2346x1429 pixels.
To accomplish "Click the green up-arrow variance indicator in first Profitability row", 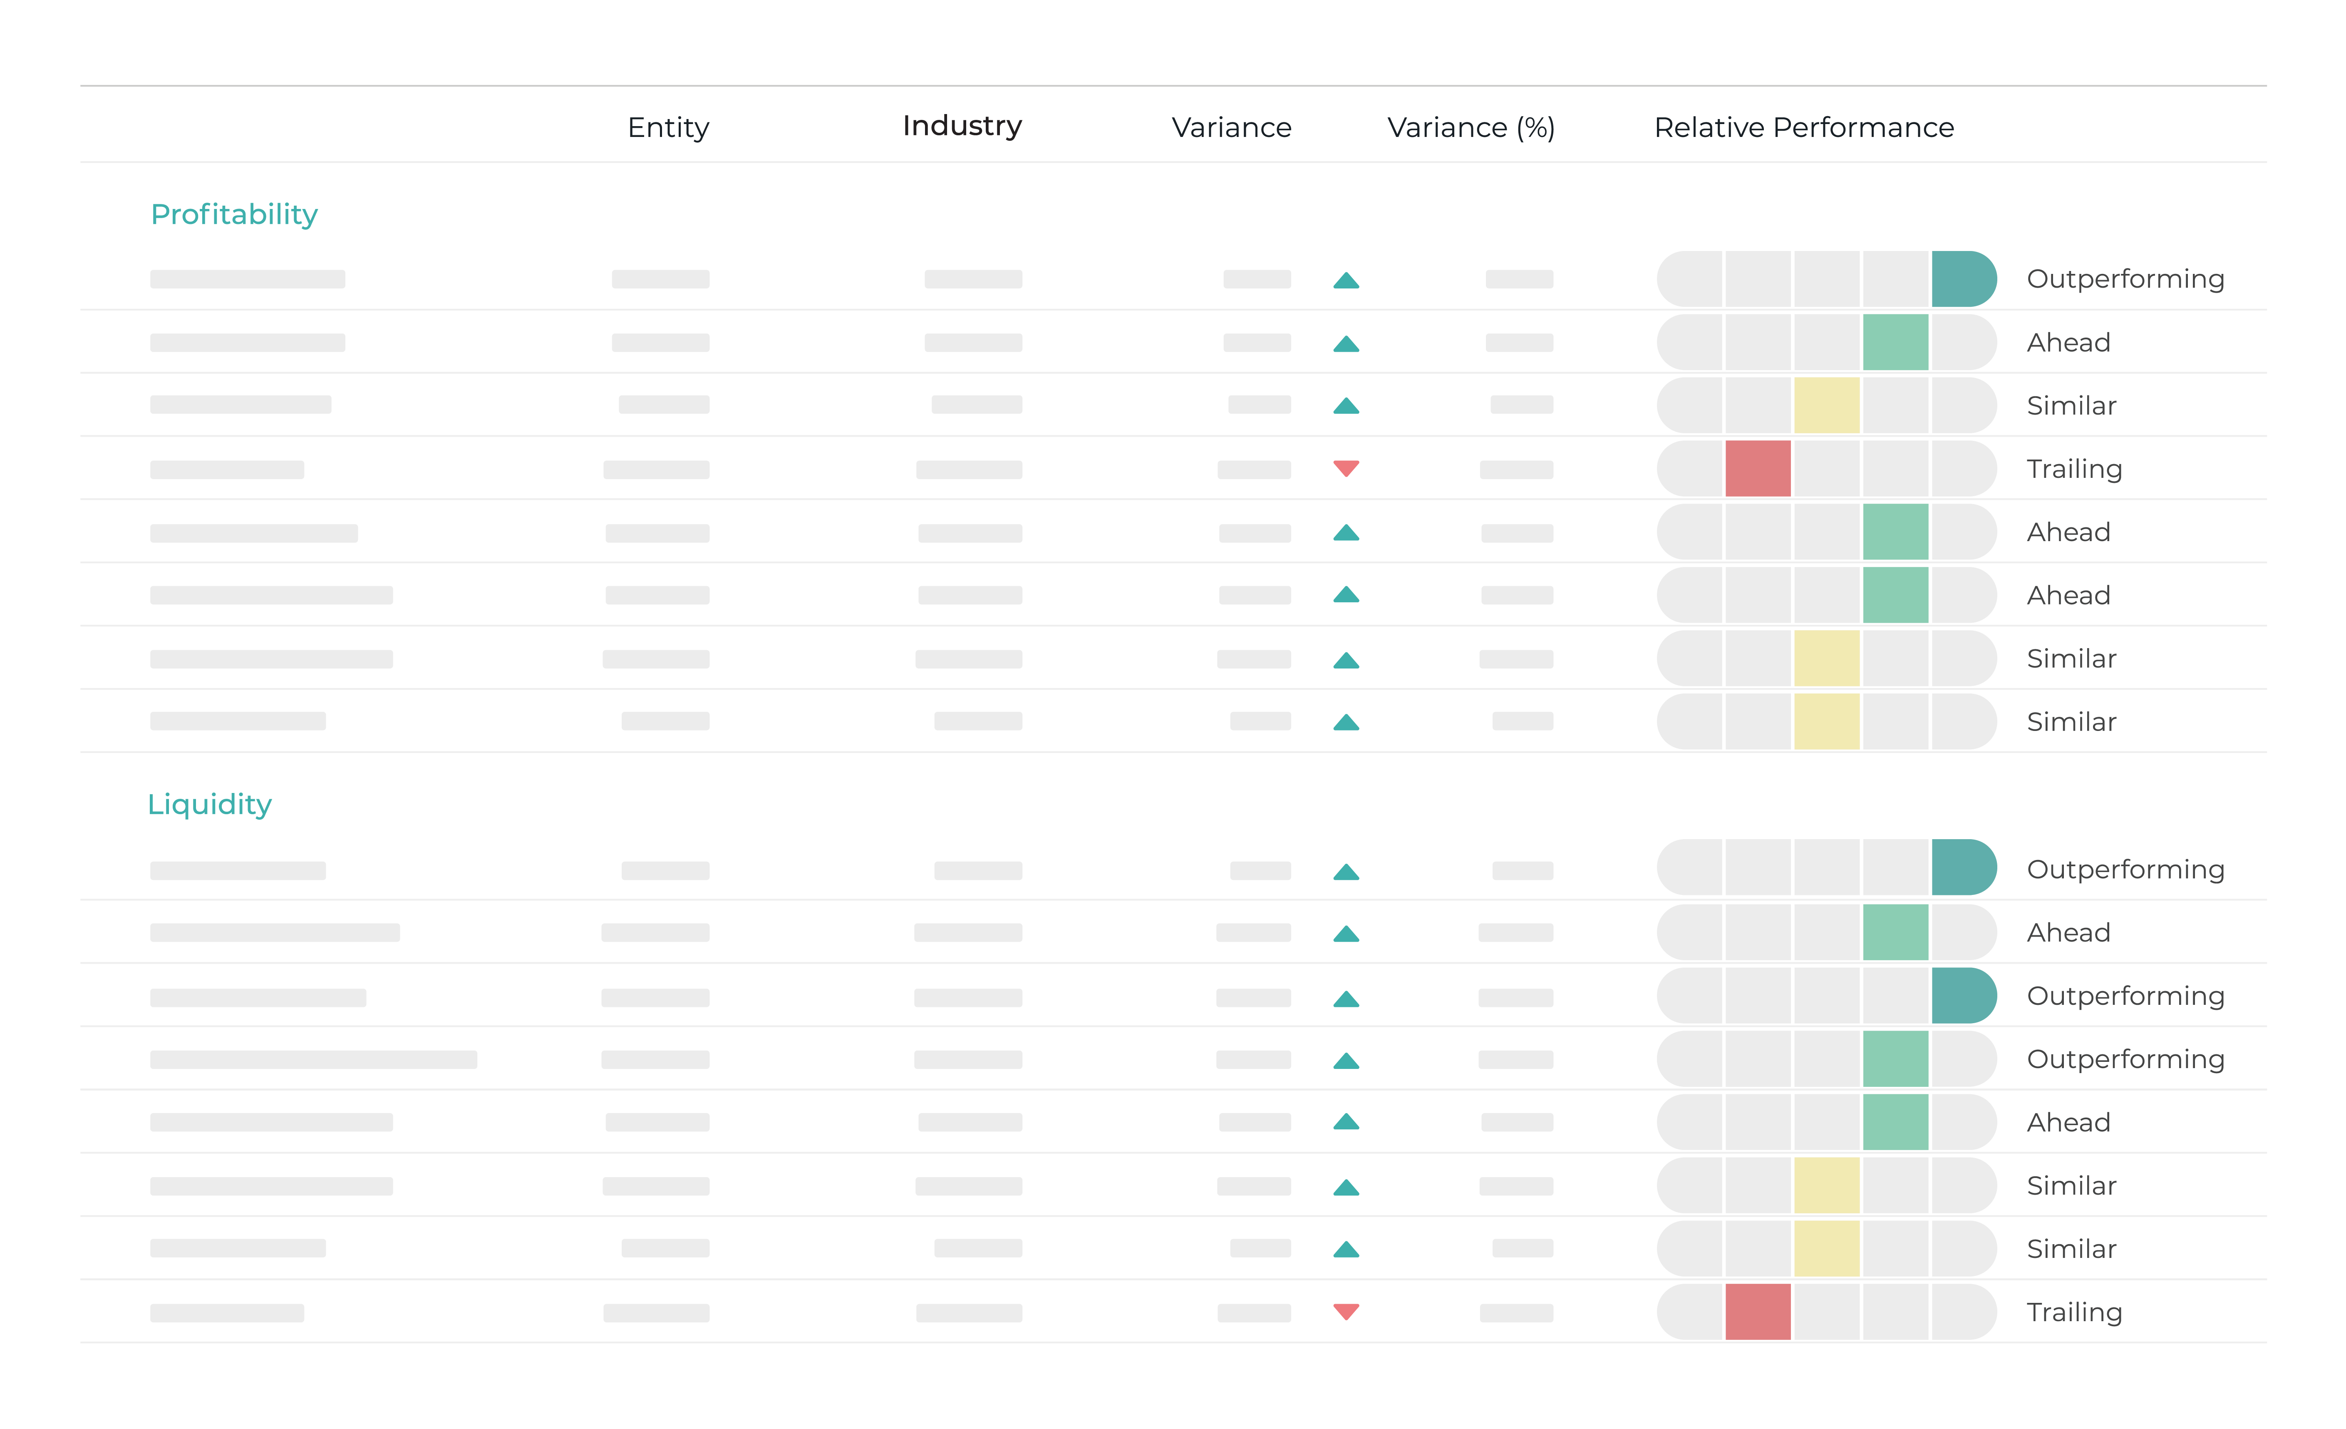I will tap(1346, 279).
